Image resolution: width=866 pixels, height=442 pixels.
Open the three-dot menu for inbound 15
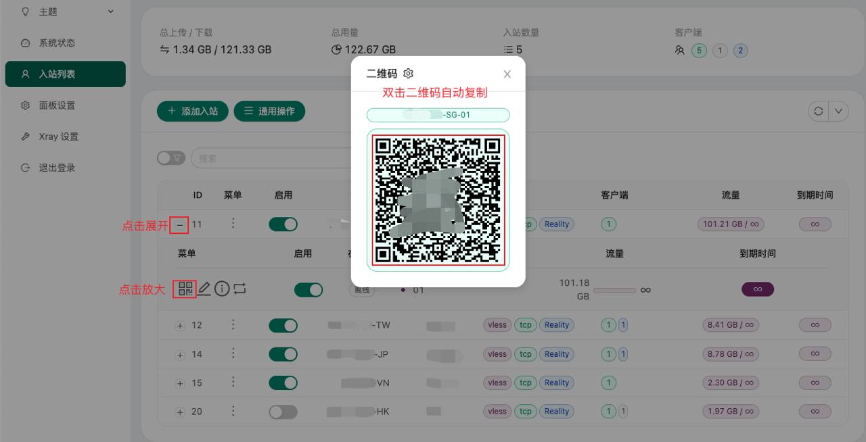coord(233,383)
